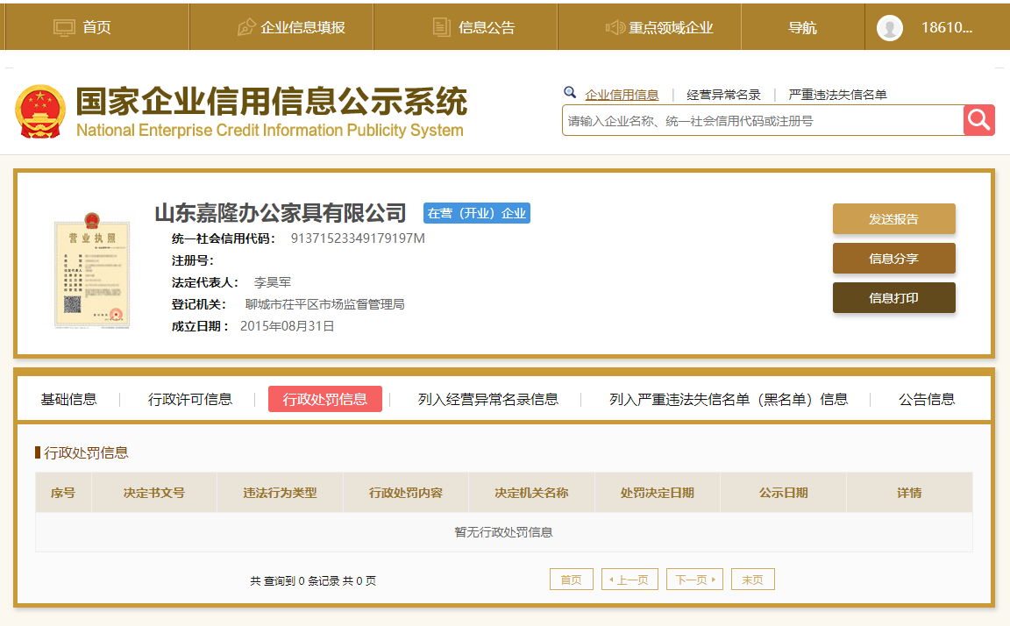Image resolution: width=1010 pixels, height=626 pixels.
Task: Open 重点领域企业 menu item
Action: click(671, 27)
